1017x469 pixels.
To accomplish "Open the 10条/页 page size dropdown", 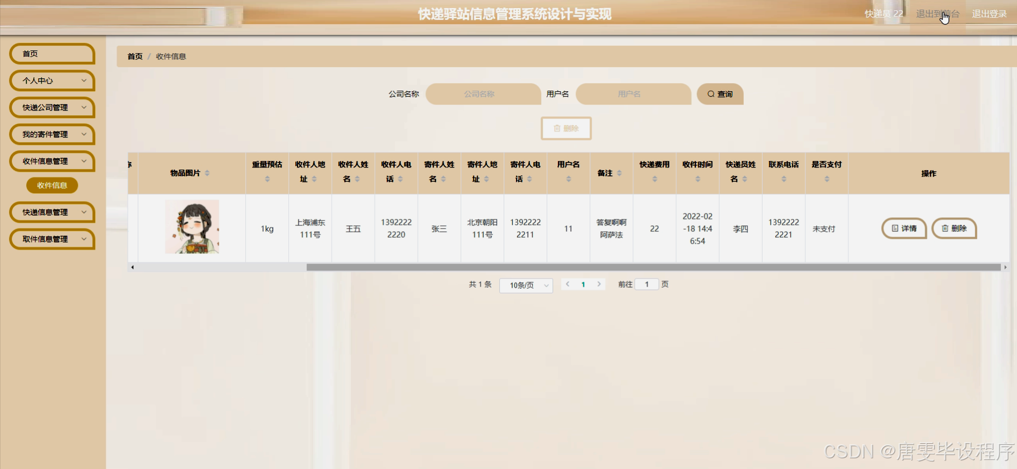I will tap(526, 285).
